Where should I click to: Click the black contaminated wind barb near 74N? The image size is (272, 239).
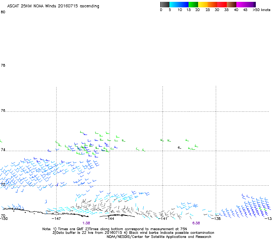179,148
